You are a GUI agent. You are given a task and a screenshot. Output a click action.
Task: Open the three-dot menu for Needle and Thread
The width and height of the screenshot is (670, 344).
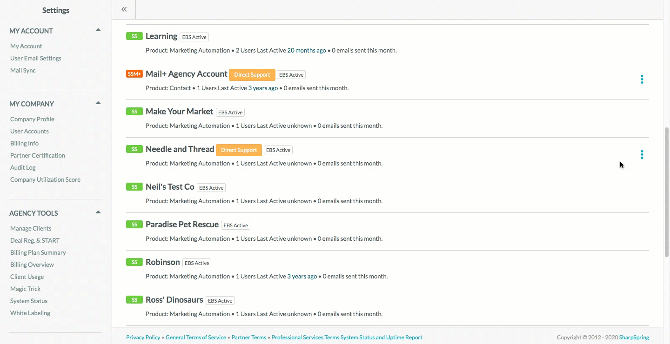click(642, 155)
